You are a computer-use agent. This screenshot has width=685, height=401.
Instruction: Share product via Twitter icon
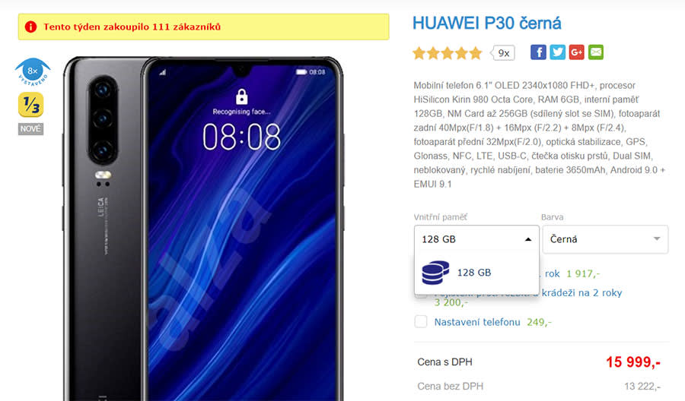coord(557,52)
